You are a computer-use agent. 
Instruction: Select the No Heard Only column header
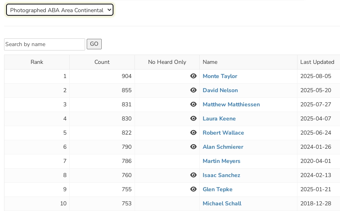pyautogui.click(x=167, y=62)
